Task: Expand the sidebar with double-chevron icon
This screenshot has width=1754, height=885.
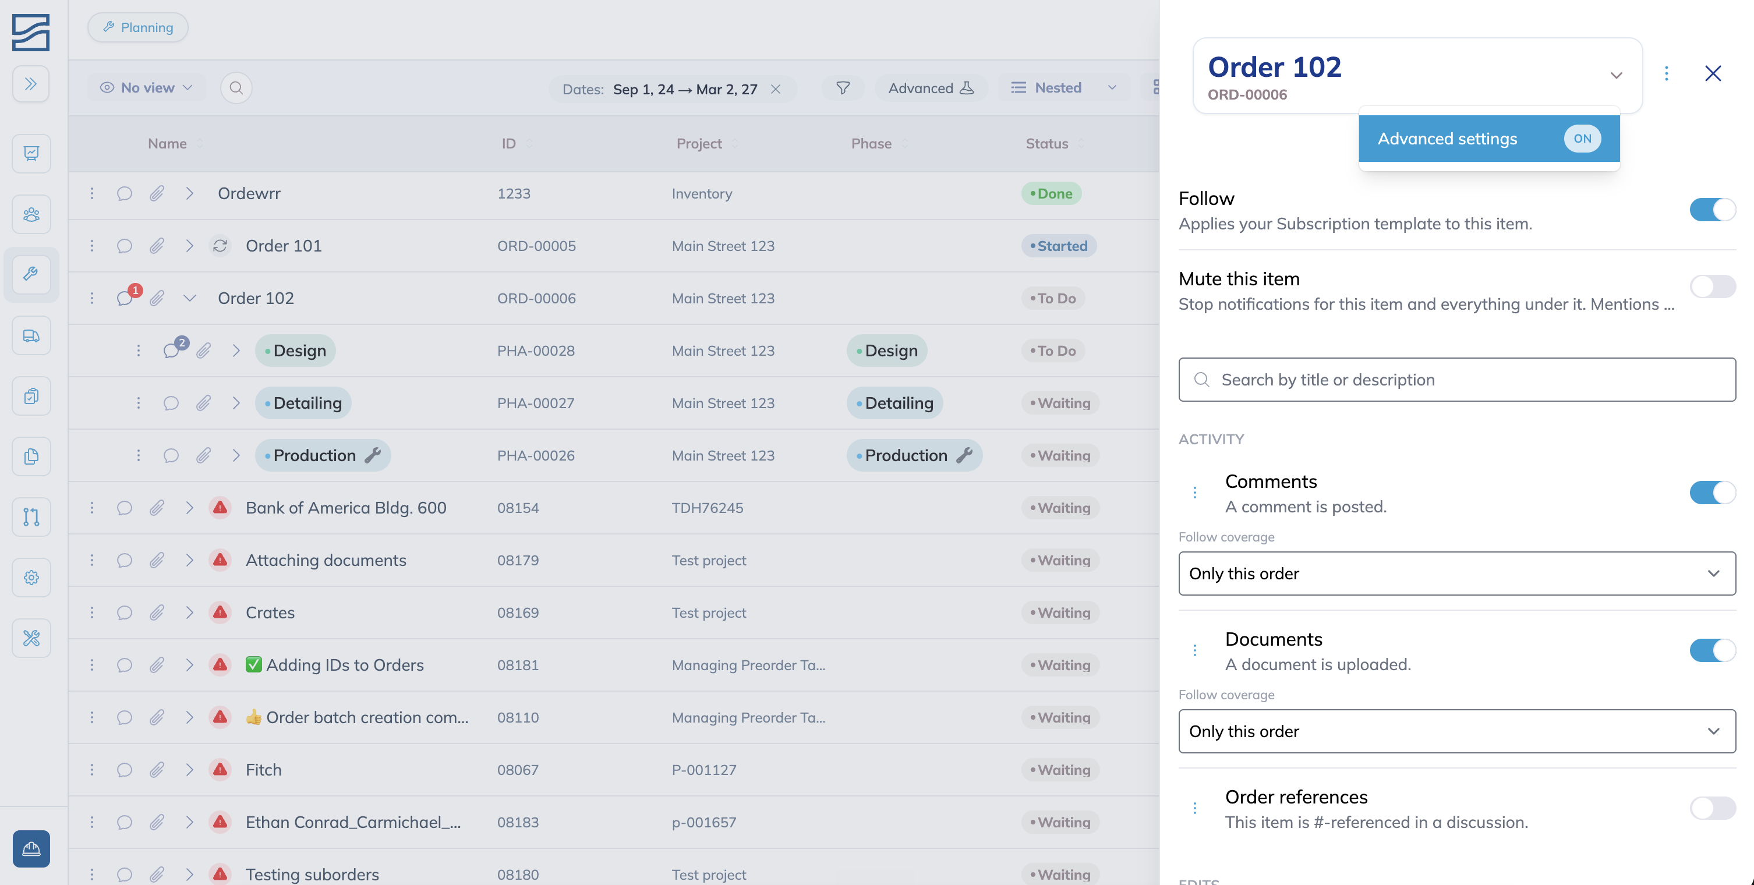Action: pos(31,84)
